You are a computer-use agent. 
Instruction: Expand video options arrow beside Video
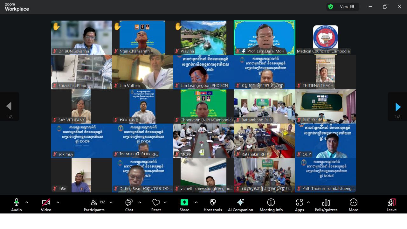point(58,202)
